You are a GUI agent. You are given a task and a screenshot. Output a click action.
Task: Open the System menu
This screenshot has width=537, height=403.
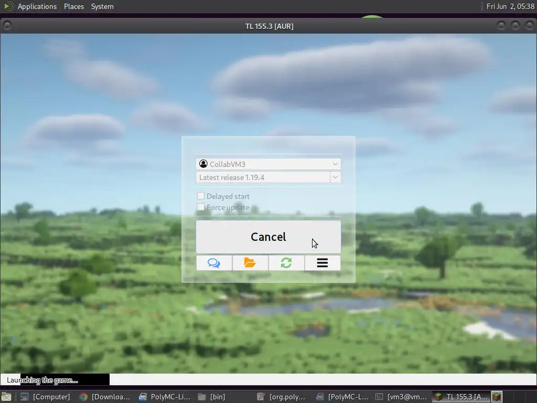coord(102,6)
